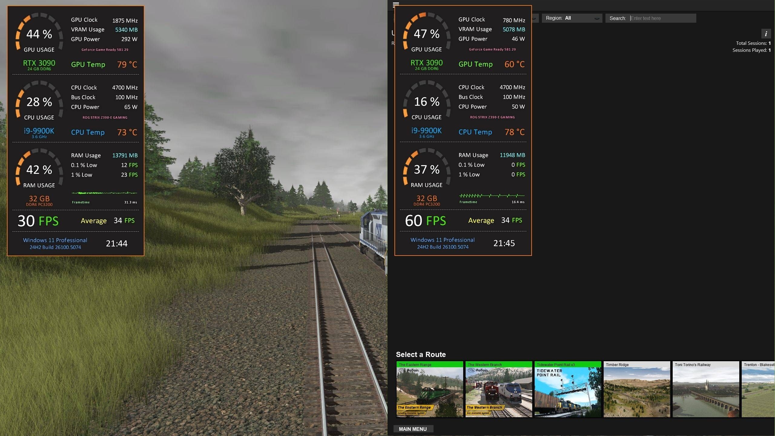775x436 pixels.
Task: Click the 23 FPS 1% low value
Action: pos(129,175)
